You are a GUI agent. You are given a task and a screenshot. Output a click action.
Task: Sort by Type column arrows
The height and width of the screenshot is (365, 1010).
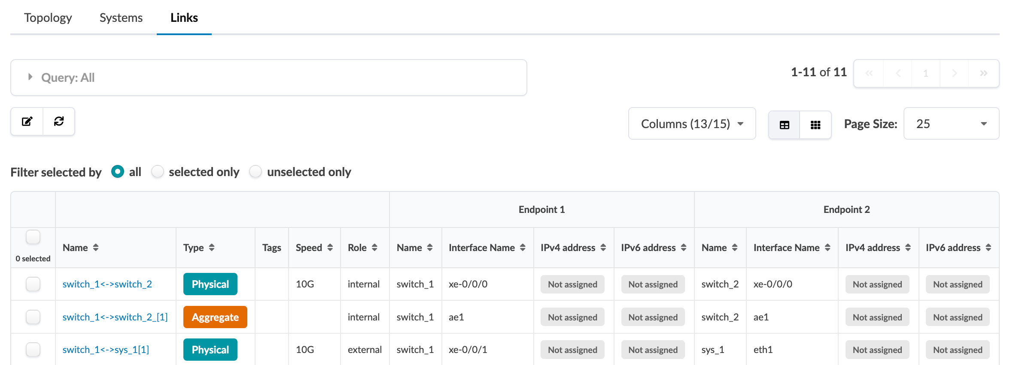pos(212,248)
